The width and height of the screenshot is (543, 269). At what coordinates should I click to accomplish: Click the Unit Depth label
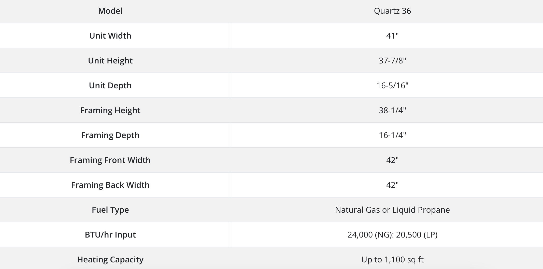110,86
